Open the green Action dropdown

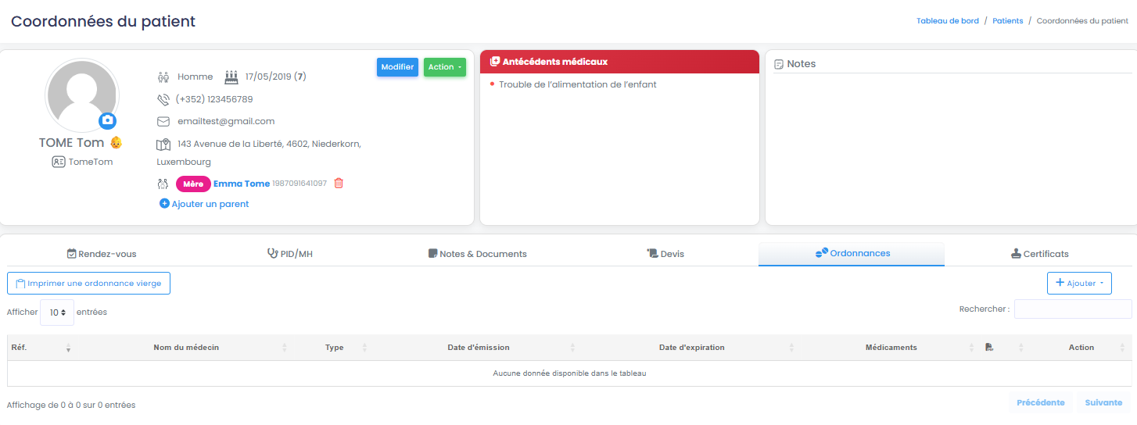445,67
